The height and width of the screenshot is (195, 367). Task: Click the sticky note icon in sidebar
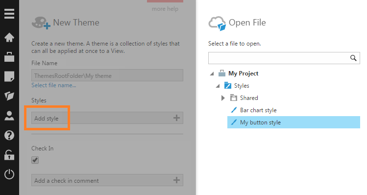click(x=9, y=76)
